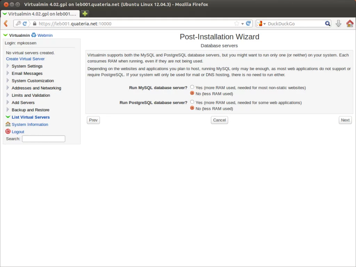Switch to the Virtualmin 4.02.gpl tab
The width and height of the screenshot is (356, 267).
[x=40, y=14]
